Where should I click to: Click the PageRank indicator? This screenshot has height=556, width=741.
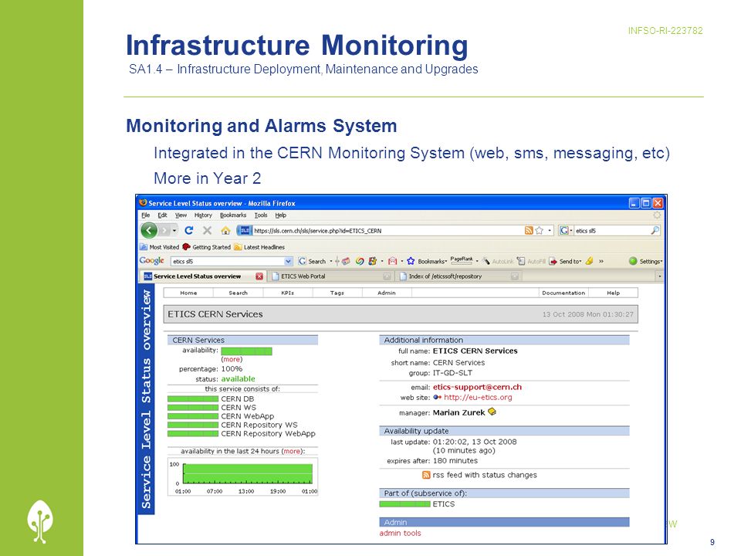coord(462,260)
